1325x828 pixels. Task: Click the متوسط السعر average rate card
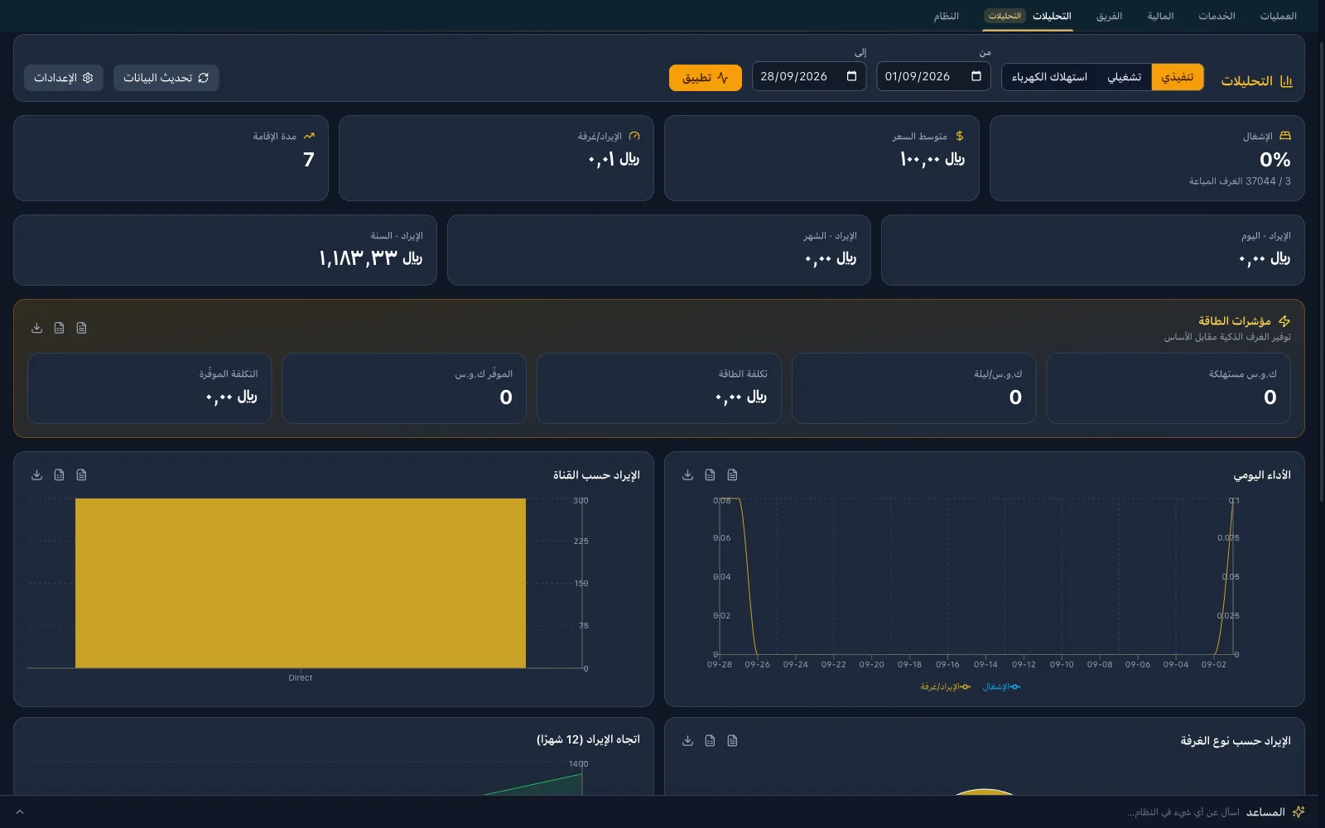coord(821,158)
